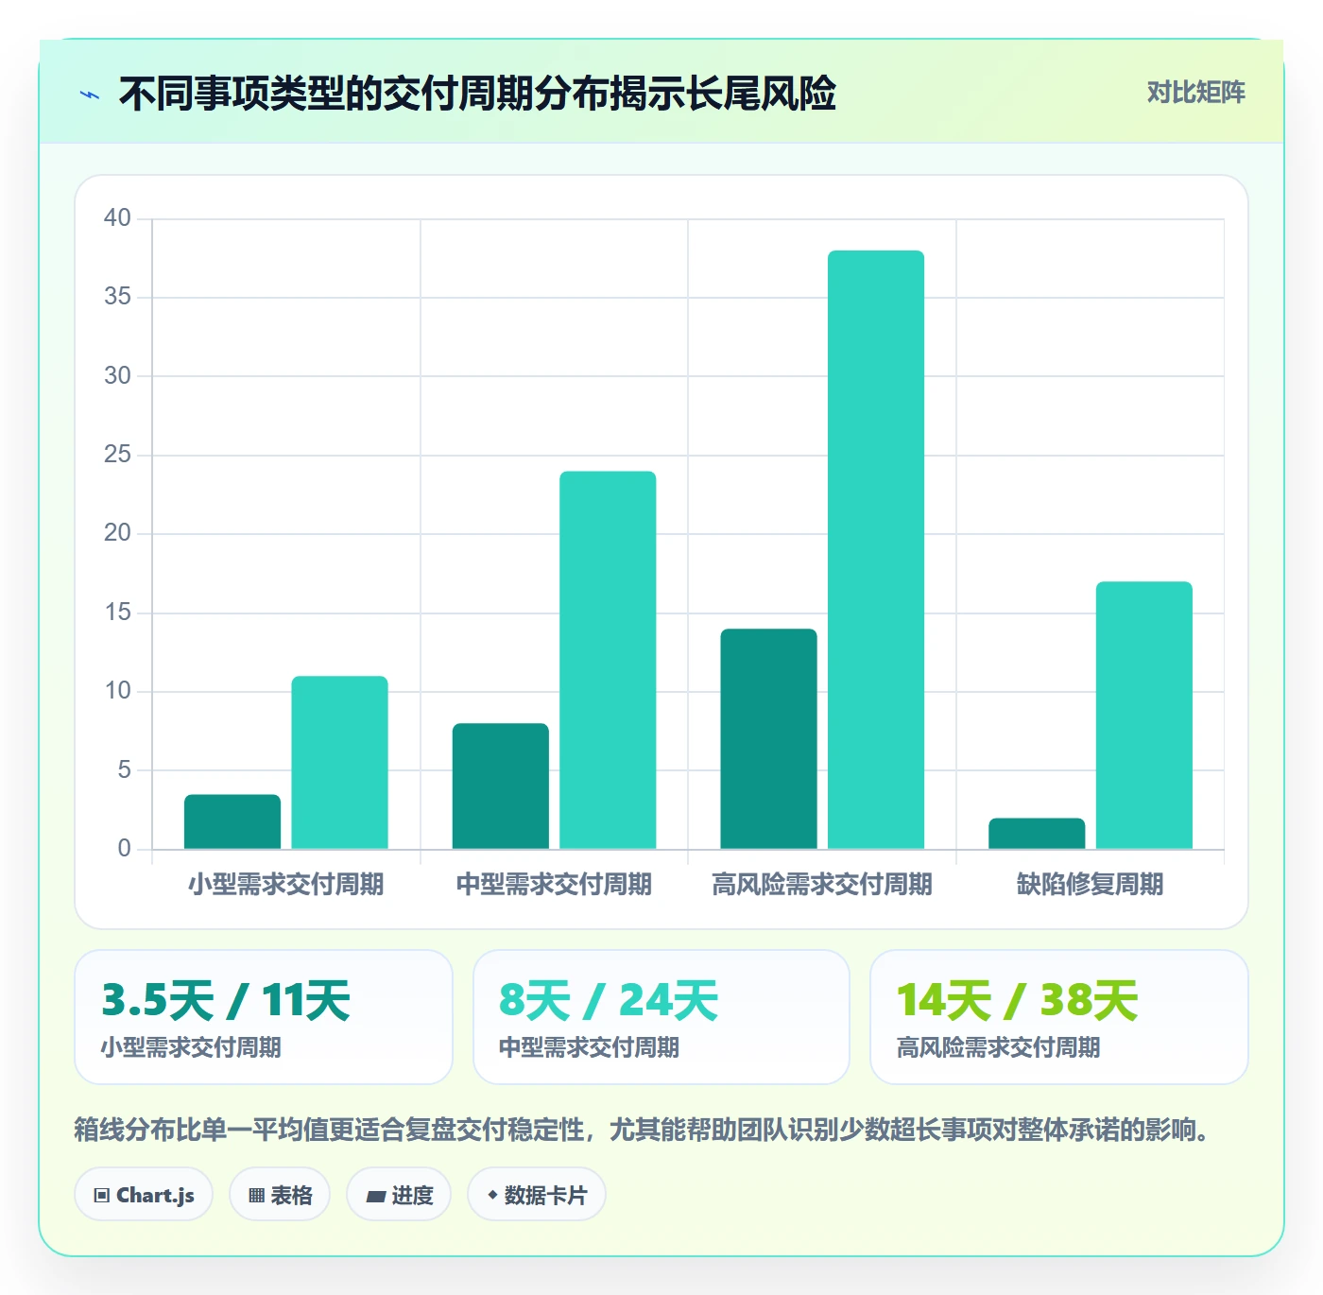Viewport: 1323px width, 1295px height.
Task: Click the dark bar for 高风险需求交付周期
Action: click(x=768, y=738)
